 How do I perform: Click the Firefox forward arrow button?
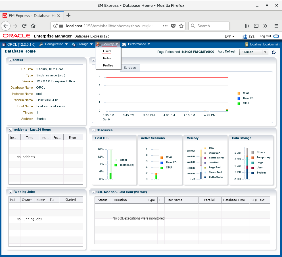(15, 26)
